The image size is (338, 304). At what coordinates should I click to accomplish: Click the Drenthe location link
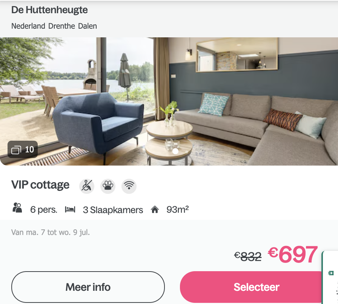pyautogui.click(x=61, y=26)
